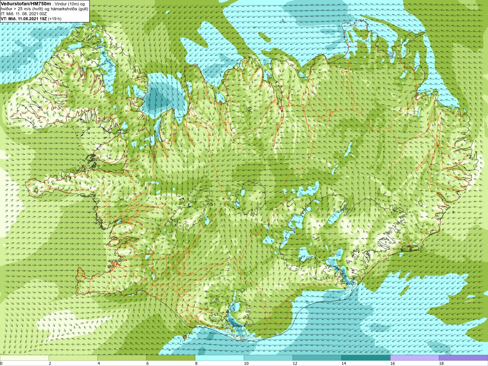Image resolution: width=488 pixels, height=366 pixels.
Task: Click the 16–18 m/s lavender legend swatch
Action: [415, 358]
